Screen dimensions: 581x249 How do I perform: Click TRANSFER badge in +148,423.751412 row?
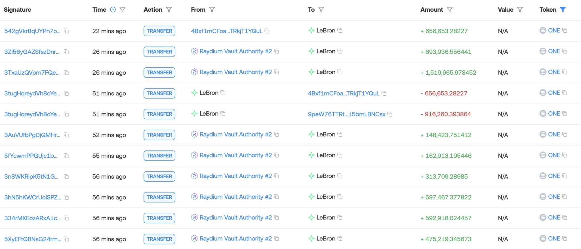click(159, 135)
